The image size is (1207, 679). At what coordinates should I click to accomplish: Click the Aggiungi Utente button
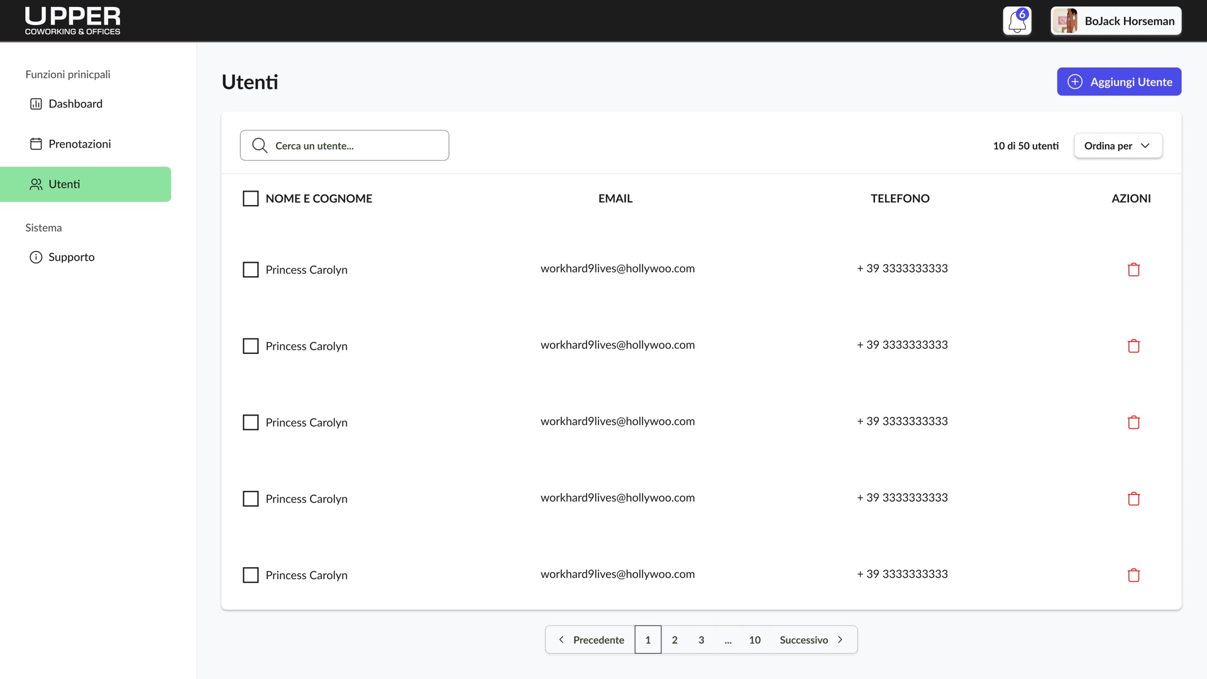pyautogui.click(x=1119, y=81)
